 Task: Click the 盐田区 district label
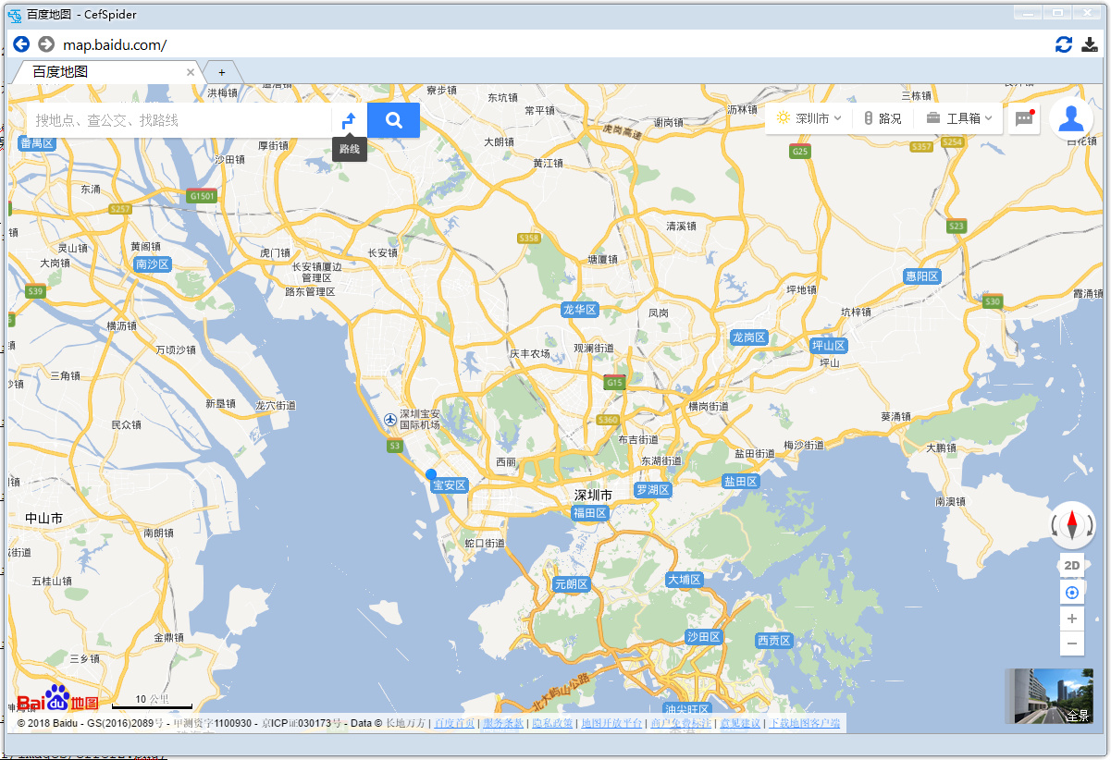tap(741, 482)
